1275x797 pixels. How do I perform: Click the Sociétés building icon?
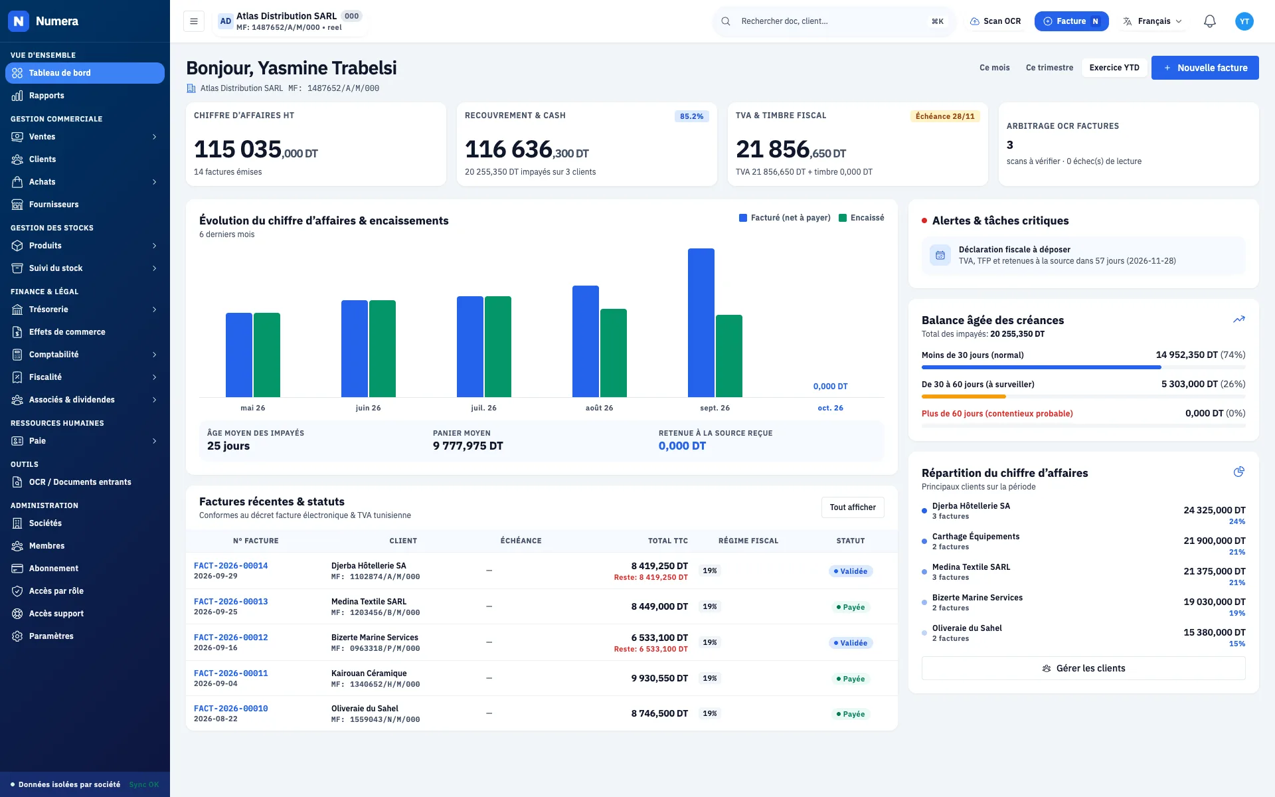17,523
